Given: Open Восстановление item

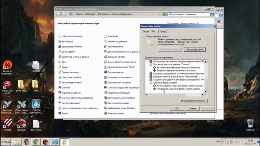Looking at the screenshot, I should click(114, 47).
